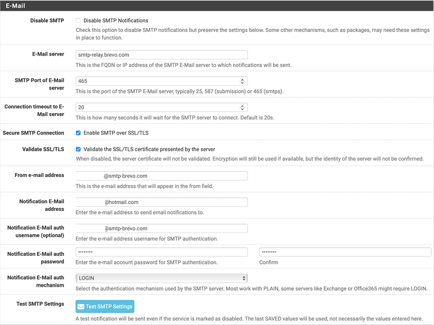Click the 'E-Mail server' label

48,54
